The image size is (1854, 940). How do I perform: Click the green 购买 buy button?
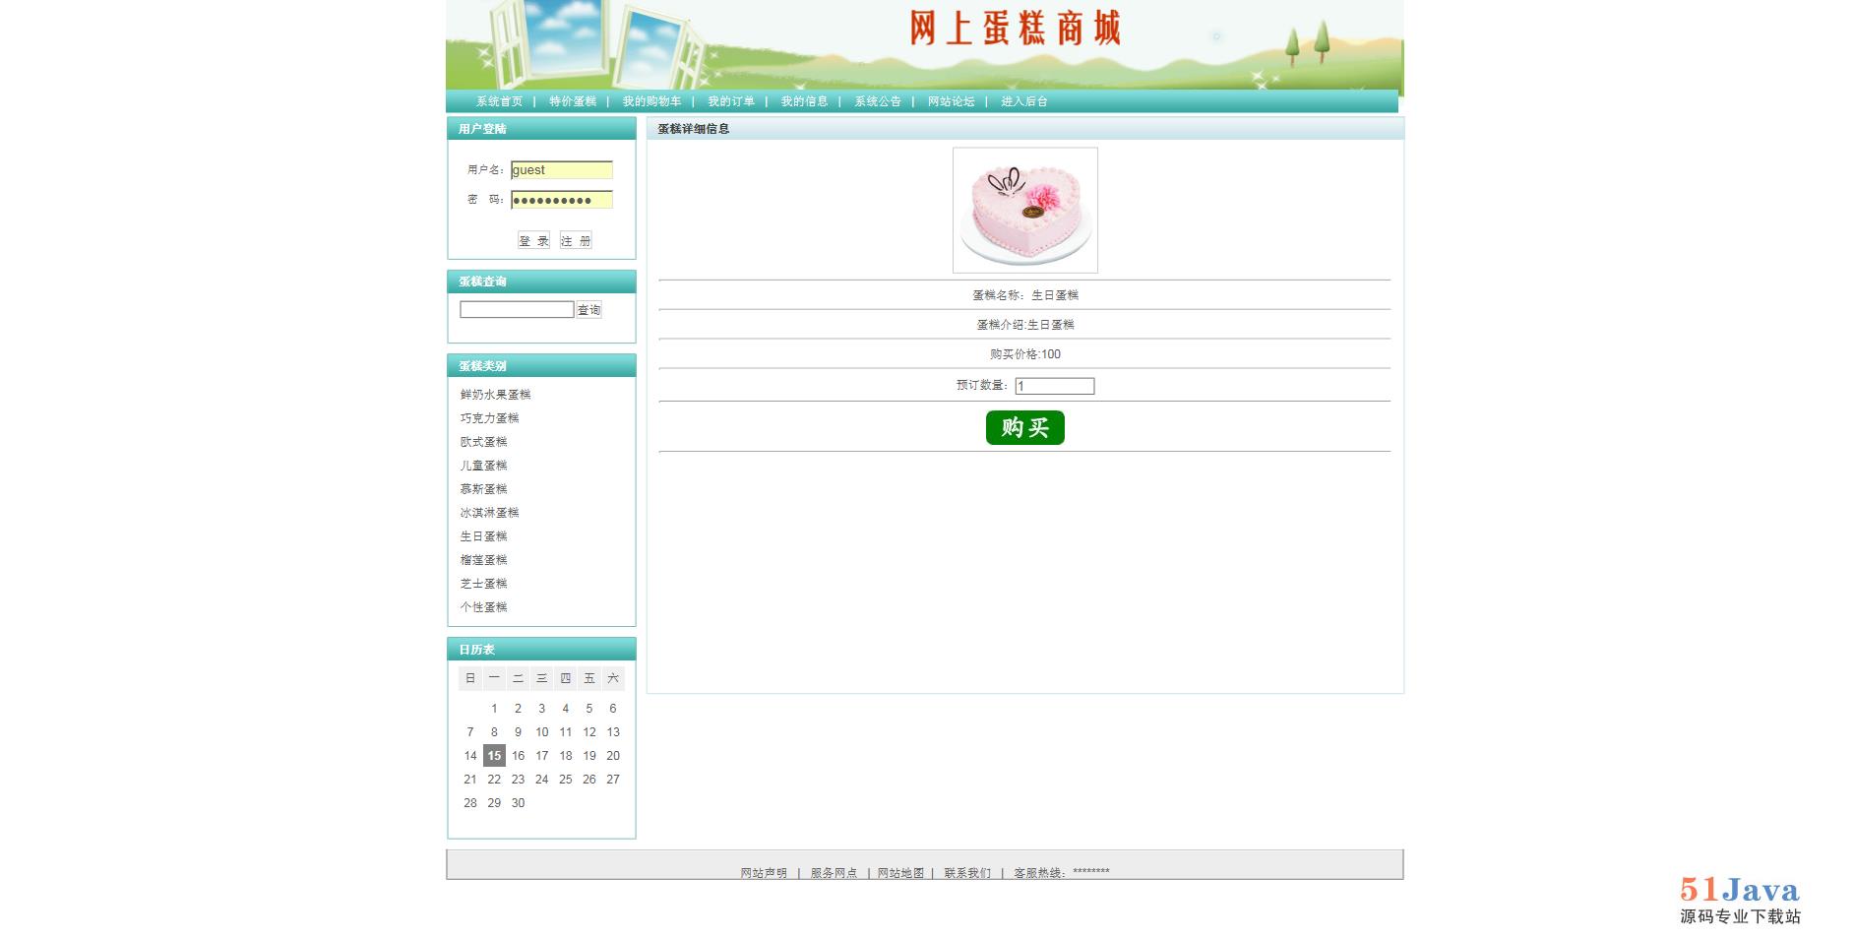tap(1024, 428)
